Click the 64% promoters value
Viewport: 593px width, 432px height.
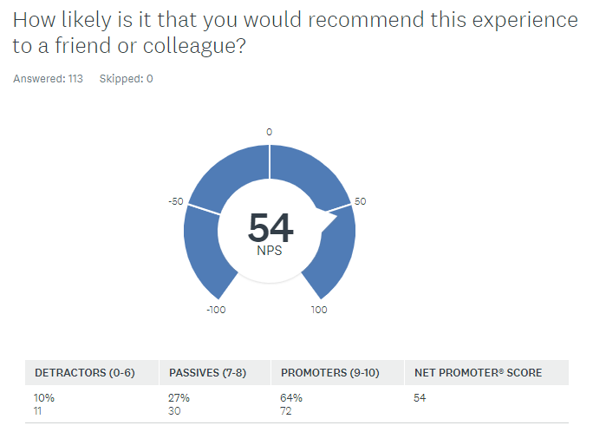290,398
